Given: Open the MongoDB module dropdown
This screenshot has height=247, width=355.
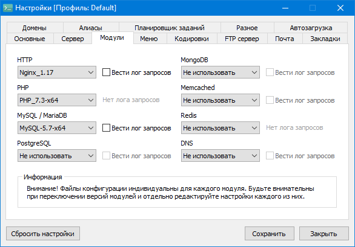Looking at the screenshot, I should (221, 72).
